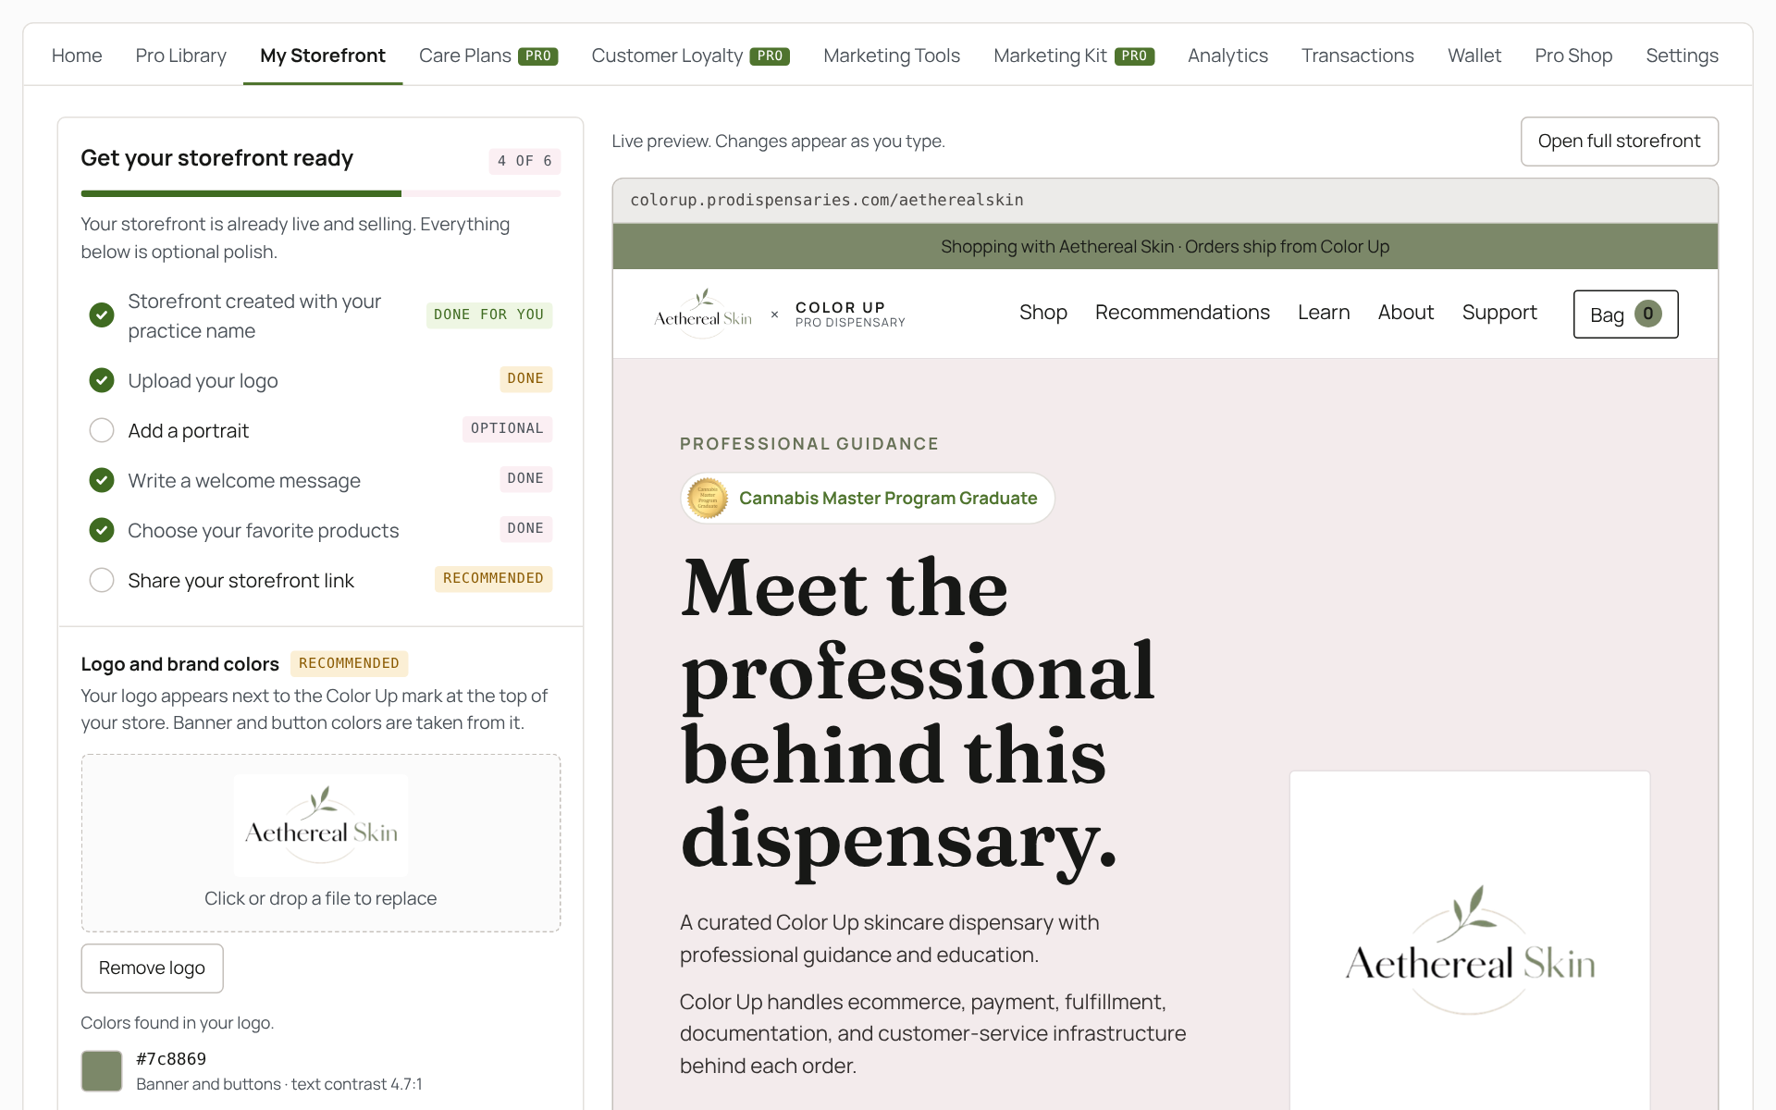Toggle the 'Upload your logo' checkmark
This screenshot has height=1110, width=1776.
point(102,380)
